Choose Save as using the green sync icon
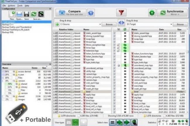 click(34, 14)
